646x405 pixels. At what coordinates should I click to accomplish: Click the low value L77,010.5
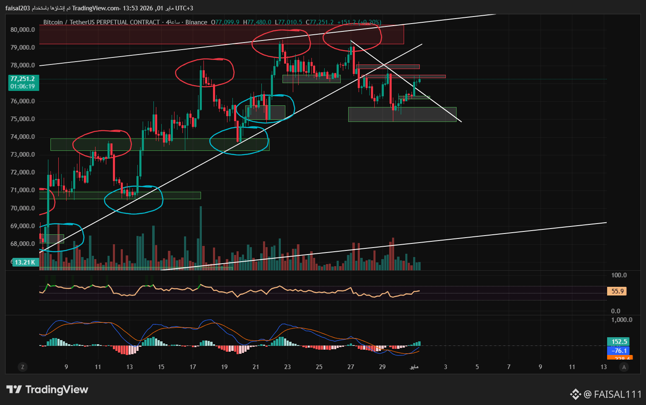point(288,22)
